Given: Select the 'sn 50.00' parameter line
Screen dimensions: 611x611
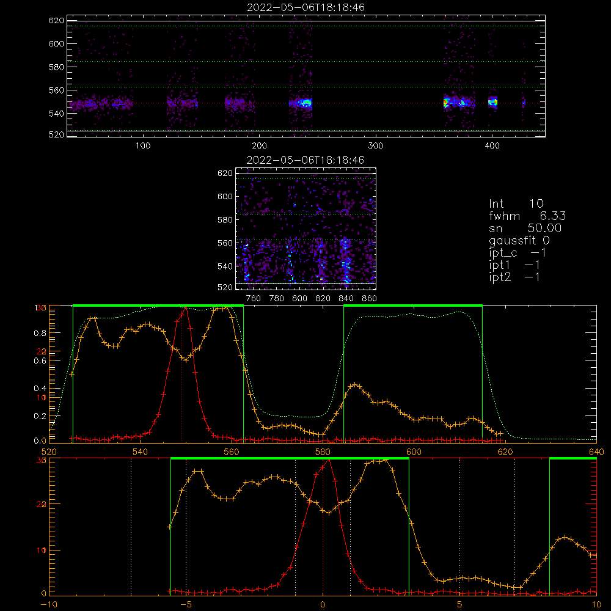Looking at the screenshot, I should pos(525,228).
